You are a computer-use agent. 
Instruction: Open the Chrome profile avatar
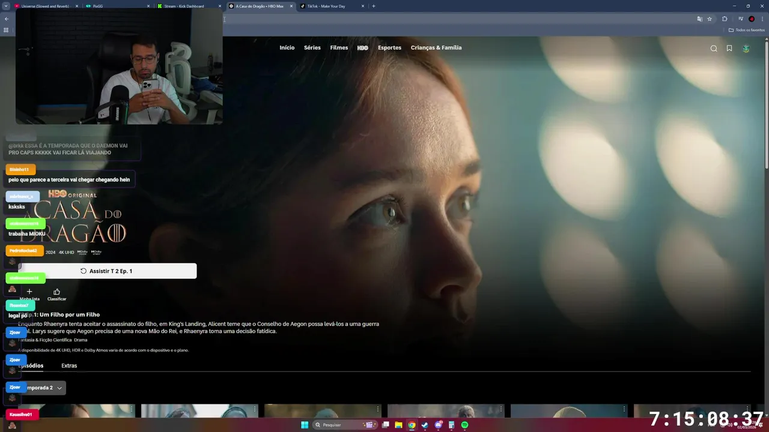point(752,19)
